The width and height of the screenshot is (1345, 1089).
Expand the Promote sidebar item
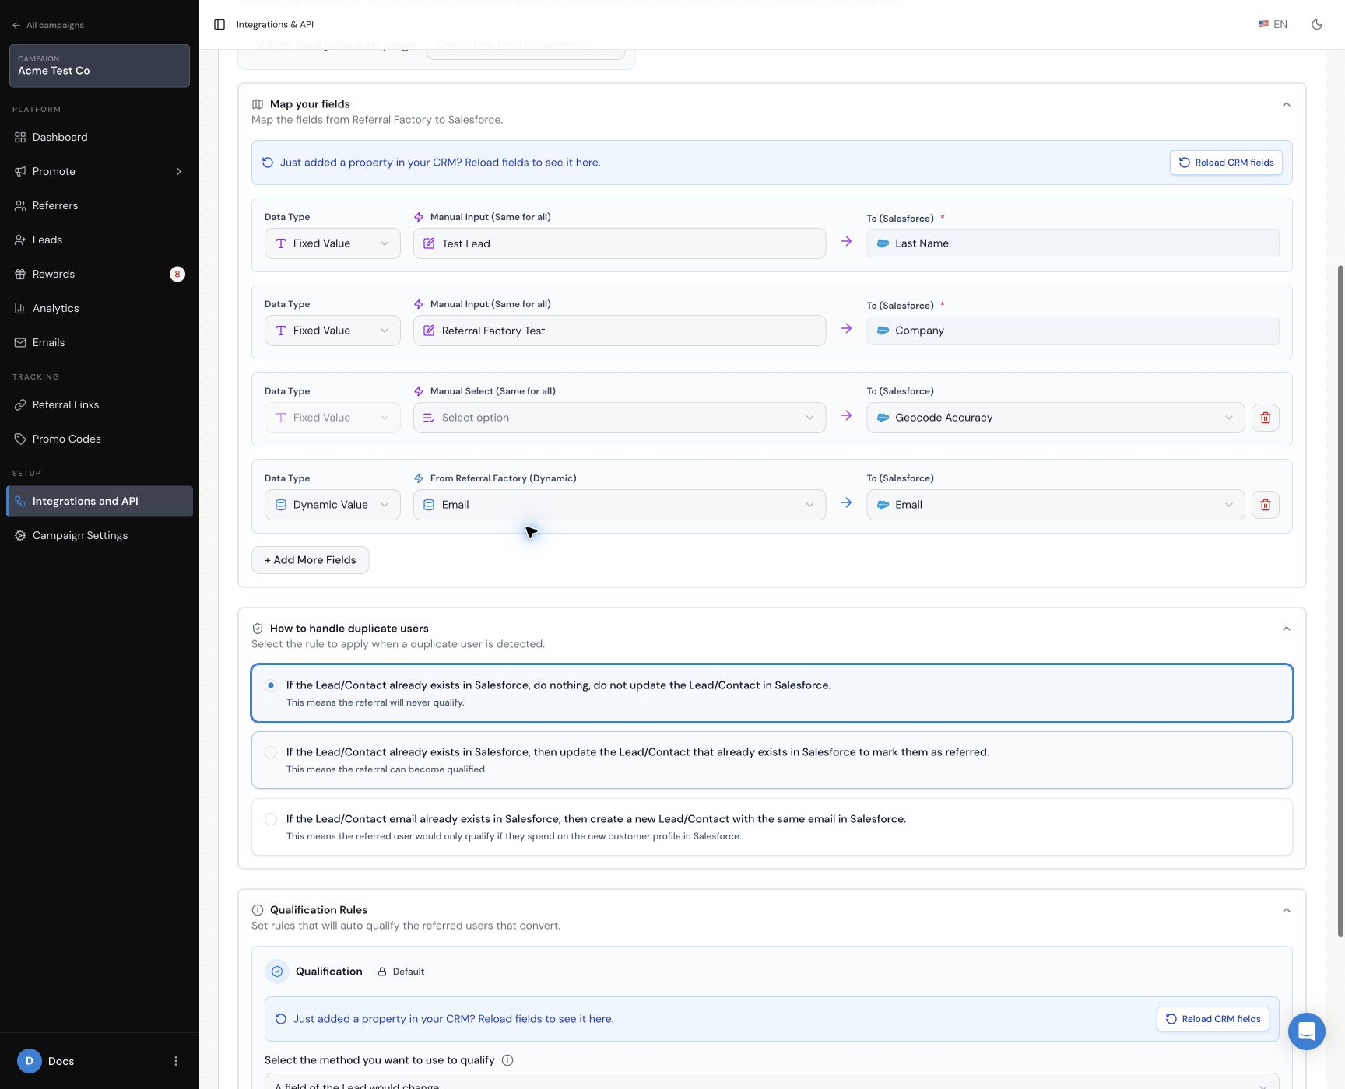pyautogui.click(x=100, y=171)
